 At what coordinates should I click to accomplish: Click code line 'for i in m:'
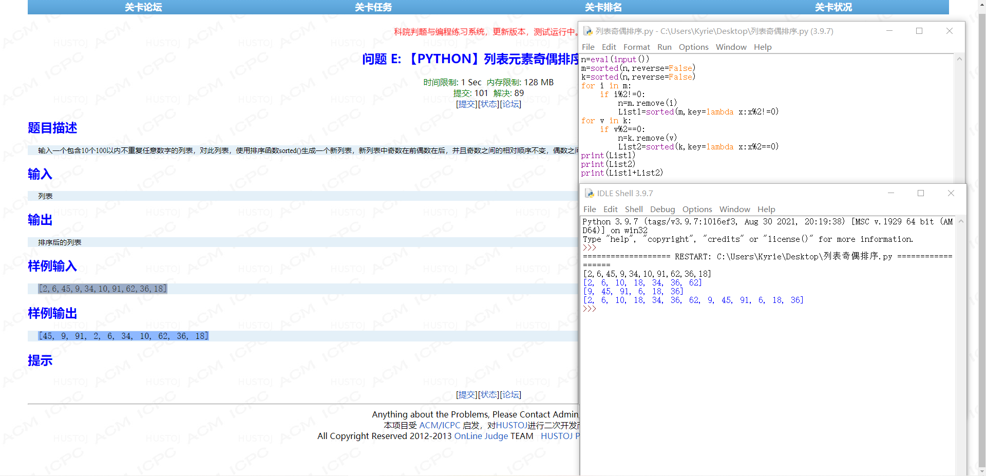(606, 86)
